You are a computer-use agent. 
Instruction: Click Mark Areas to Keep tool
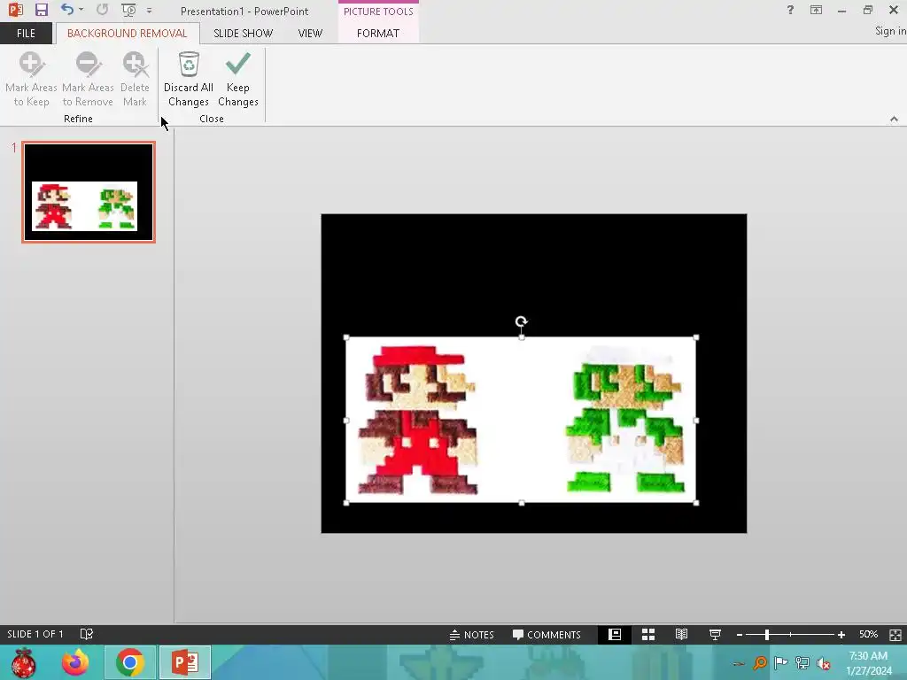[x=31, y=79]
